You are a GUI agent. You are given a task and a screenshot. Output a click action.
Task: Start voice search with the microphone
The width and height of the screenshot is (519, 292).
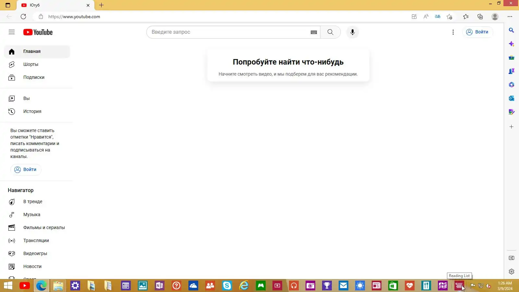[353, 32]
